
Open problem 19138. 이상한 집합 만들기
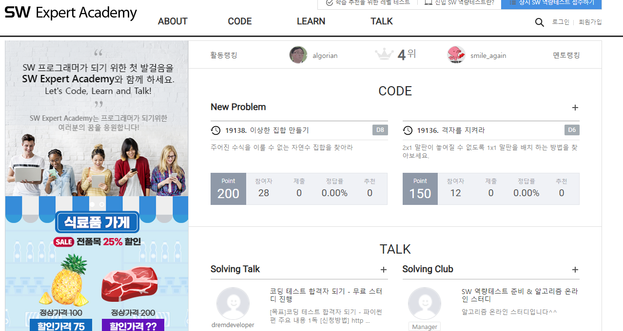(x=267, y=130)
